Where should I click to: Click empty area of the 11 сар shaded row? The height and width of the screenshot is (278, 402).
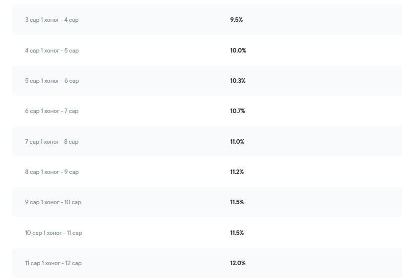[321, 263]
